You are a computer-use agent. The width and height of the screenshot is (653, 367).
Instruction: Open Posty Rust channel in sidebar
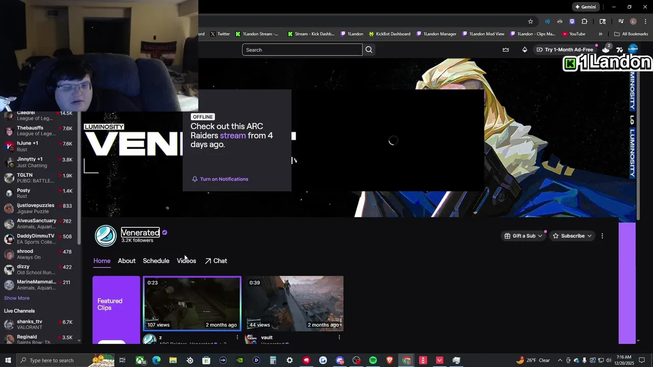(x=39, y=193)
